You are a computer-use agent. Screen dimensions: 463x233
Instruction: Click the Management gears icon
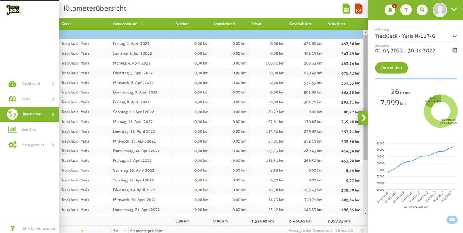tap(12, 145)
